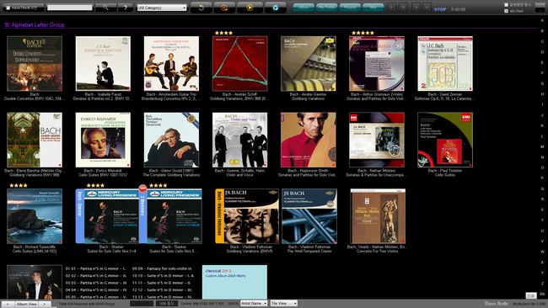Skip to next track
Screen dimensions: 548x308
(x=427, y=8)
